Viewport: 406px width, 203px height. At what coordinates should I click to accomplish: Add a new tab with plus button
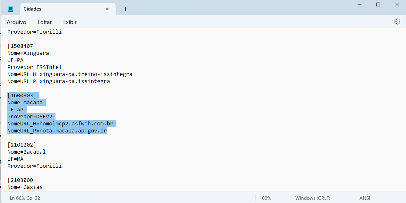tap(125, 9)
